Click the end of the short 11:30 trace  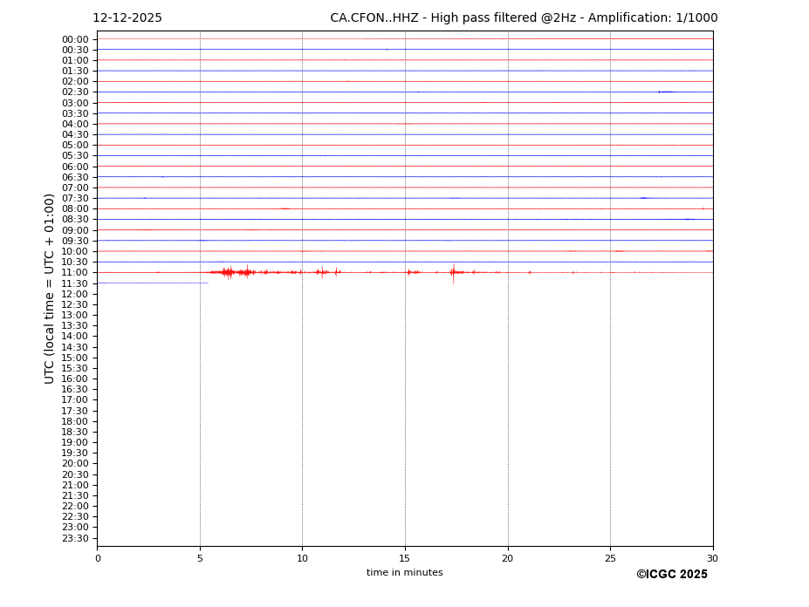[x=207, y=283]
